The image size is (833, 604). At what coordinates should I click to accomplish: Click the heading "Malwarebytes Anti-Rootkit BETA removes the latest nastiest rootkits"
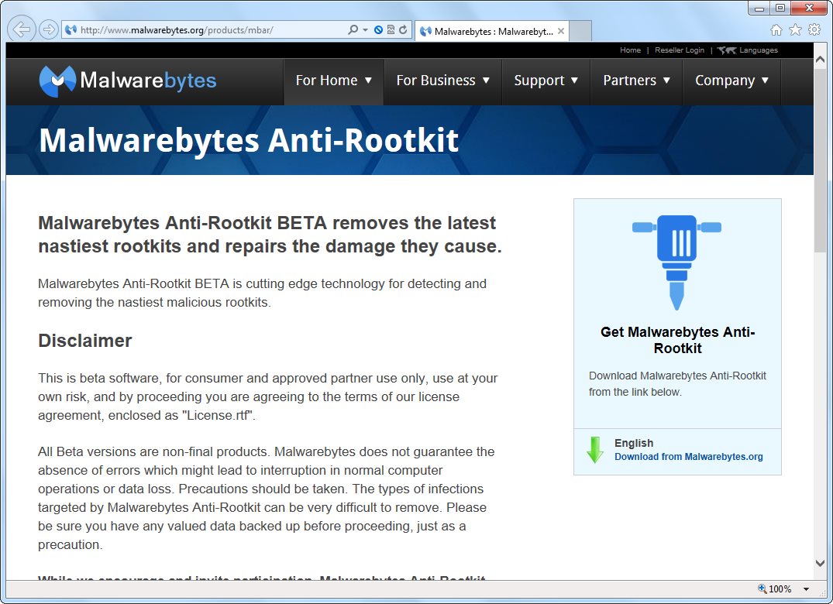coord(270,235)
